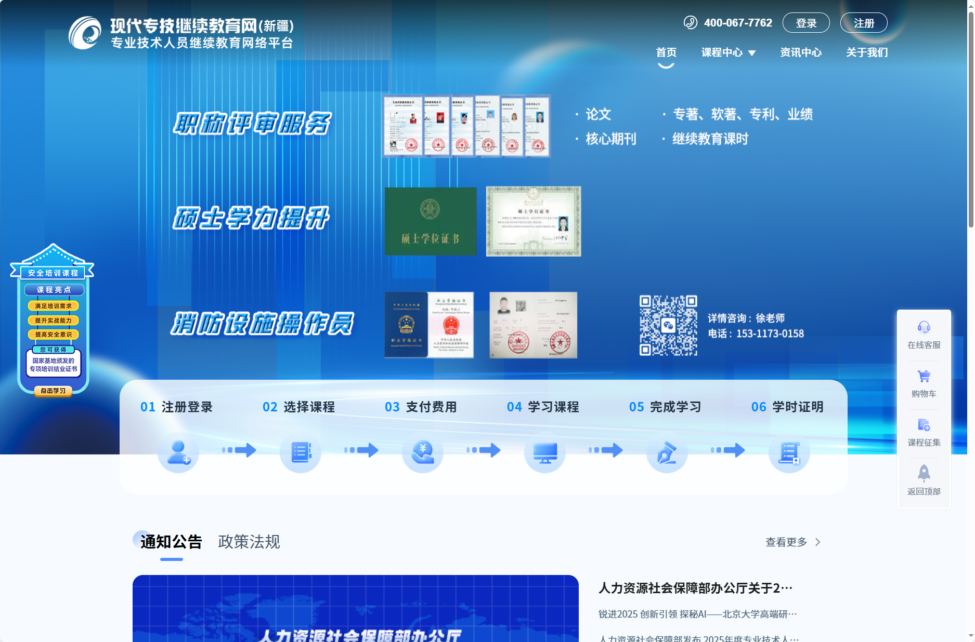Click the 安全培训课程 floating badge title

click(53, 273)
